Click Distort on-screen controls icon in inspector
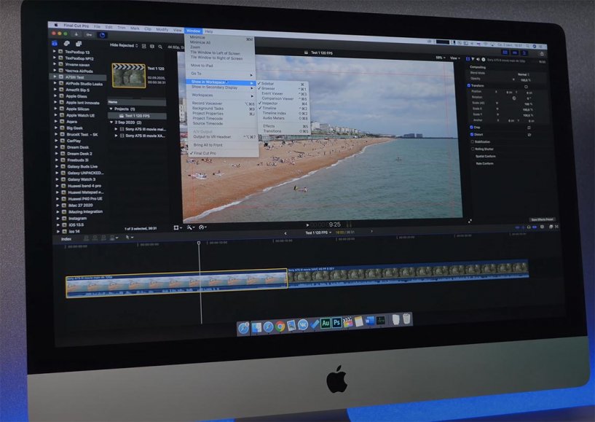 coord(529,134)
